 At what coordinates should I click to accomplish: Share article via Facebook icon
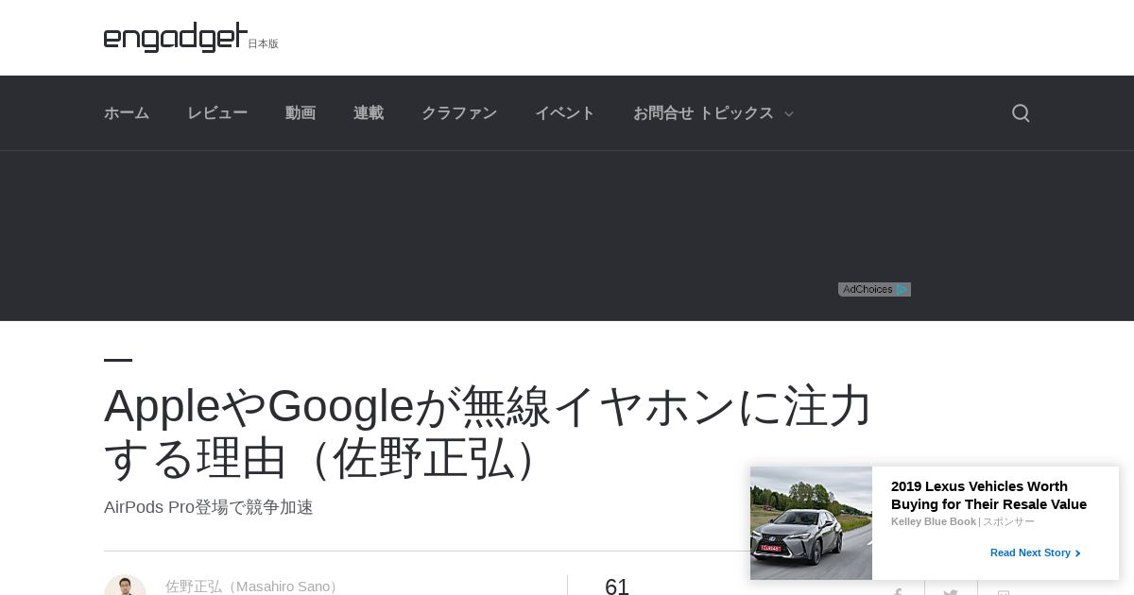[898, 592]
